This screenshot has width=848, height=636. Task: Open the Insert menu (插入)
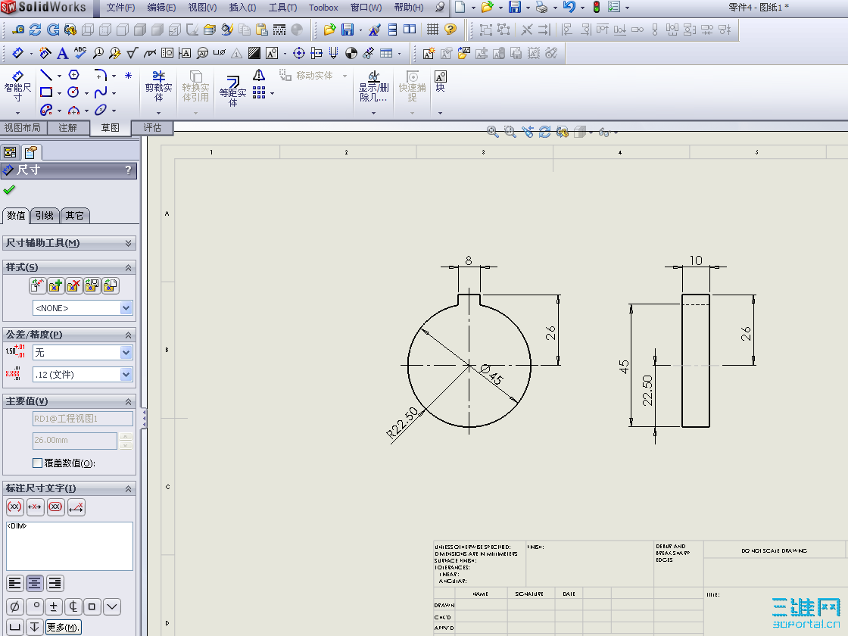pyautogui.click(x=242, y=8)
